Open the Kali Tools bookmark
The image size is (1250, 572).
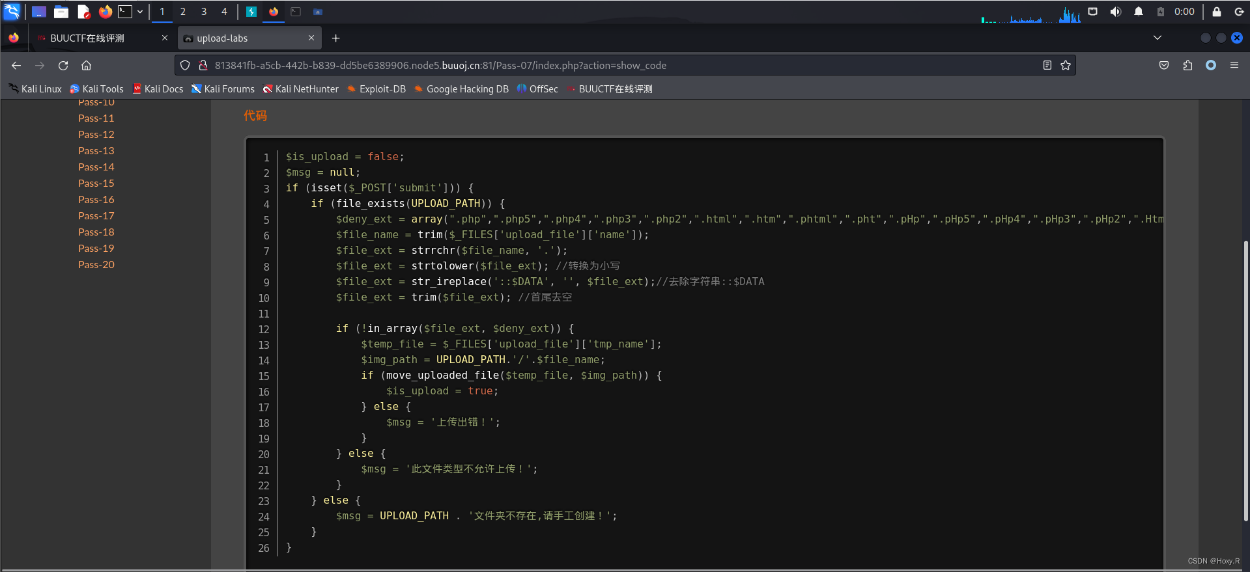(x=96, y=89)
